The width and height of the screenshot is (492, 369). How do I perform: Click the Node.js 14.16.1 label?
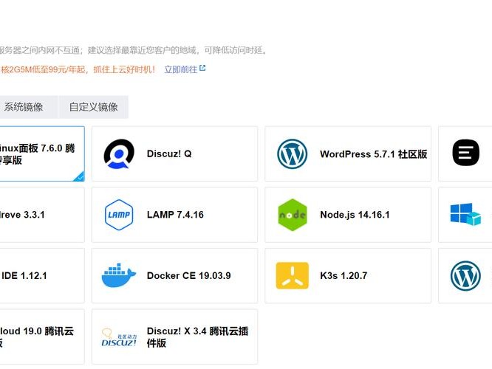pyautogui.click(x=355, y=215)
